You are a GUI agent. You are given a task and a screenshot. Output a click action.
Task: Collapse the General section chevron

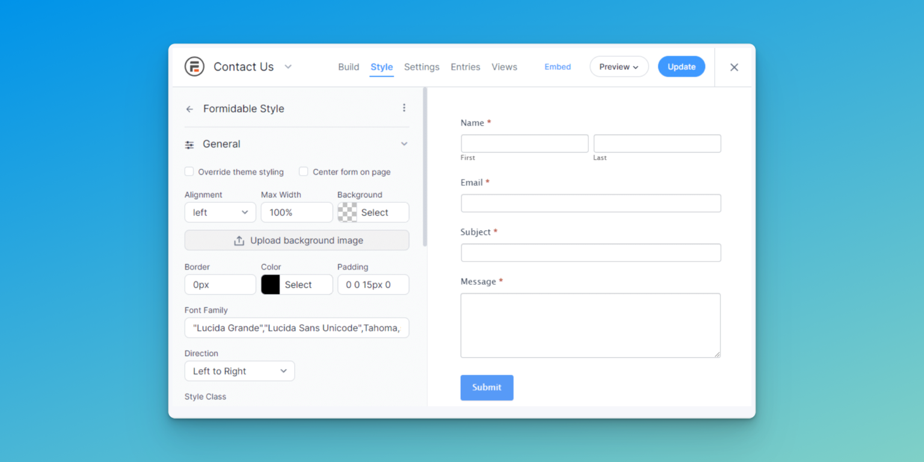coord(404,144)
